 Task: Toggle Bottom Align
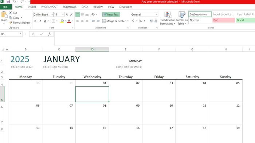coord(87,15)
